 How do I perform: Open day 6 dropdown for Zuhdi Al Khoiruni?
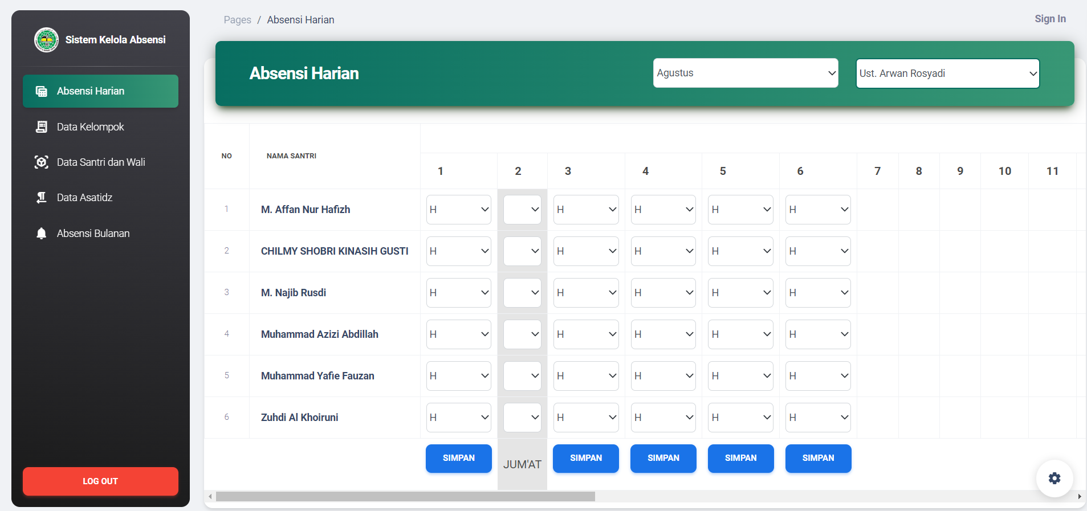[x=817, y=418]
